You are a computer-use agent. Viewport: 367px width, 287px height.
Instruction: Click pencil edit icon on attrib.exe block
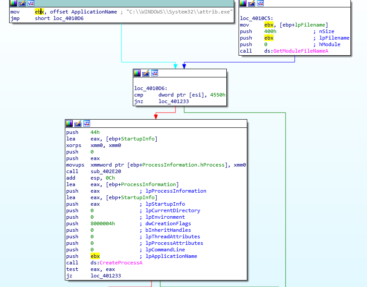22,3
